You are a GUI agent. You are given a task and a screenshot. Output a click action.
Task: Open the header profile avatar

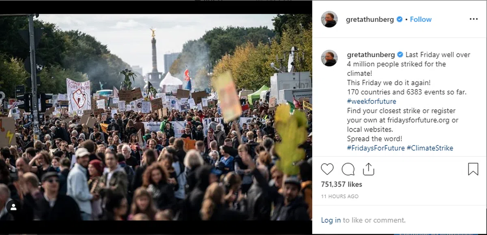coord(329,19)
